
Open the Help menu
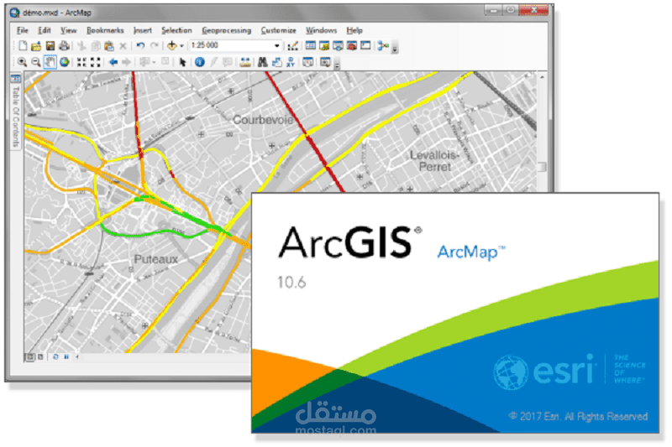(354, 30)
